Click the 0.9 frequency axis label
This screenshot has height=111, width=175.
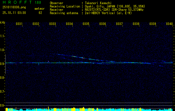2,64
